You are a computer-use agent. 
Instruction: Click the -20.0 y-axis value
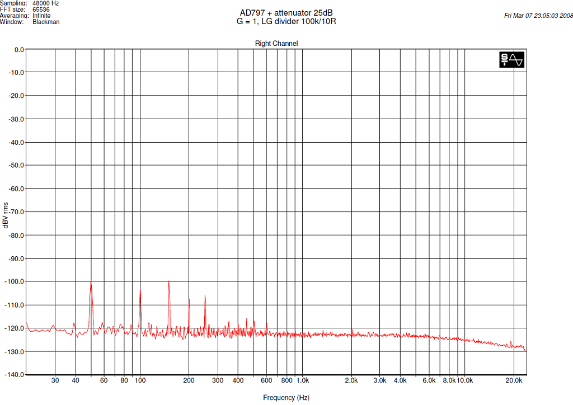[x=16, y=96]
